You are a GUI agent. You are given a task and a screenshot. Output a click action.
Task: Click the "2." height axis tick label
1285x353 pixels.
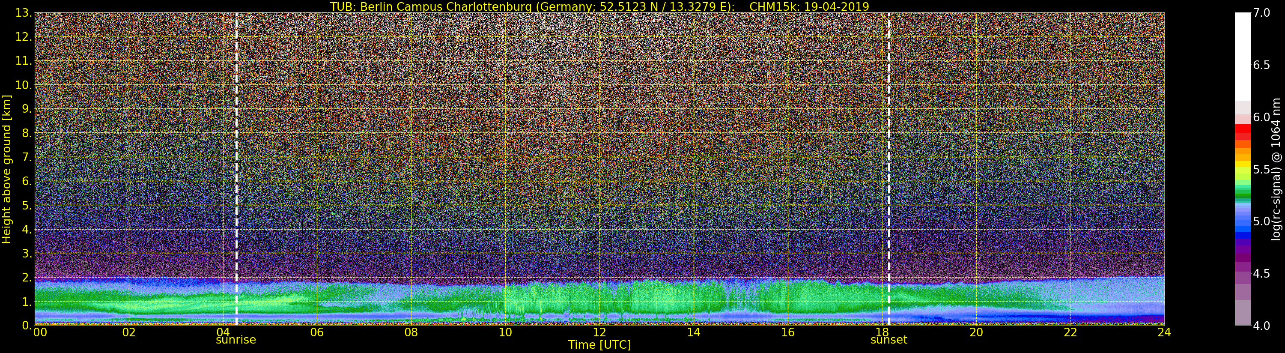click(x=27, y=277)
